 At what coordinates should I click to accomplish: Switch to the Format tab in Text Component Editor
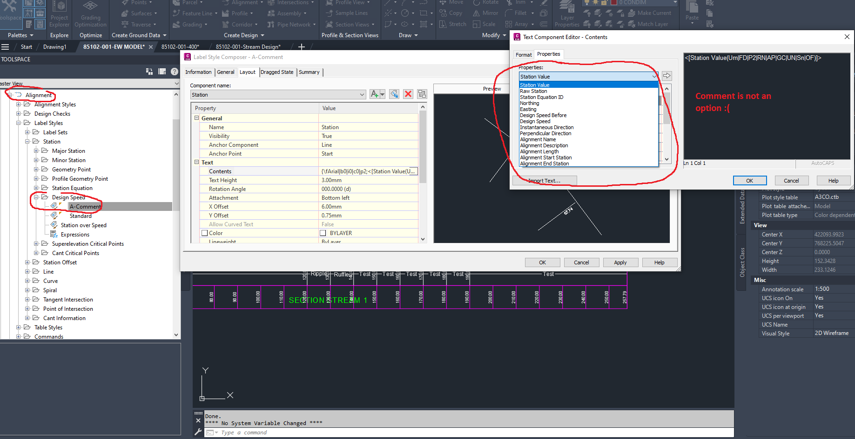[x=523, y=54]
